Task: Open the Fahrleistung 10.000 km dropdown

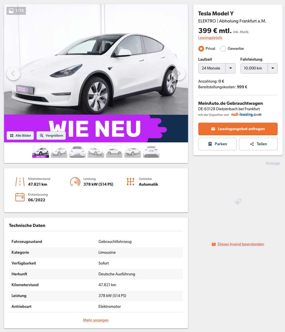Action: point(259,68)
